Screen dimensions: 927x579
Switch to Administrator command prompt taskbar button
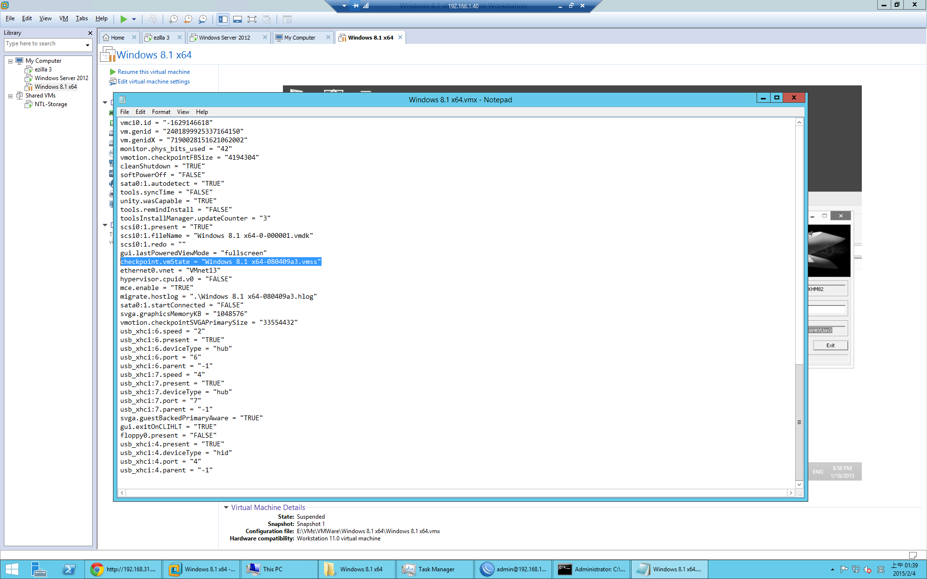click(591, 569)
